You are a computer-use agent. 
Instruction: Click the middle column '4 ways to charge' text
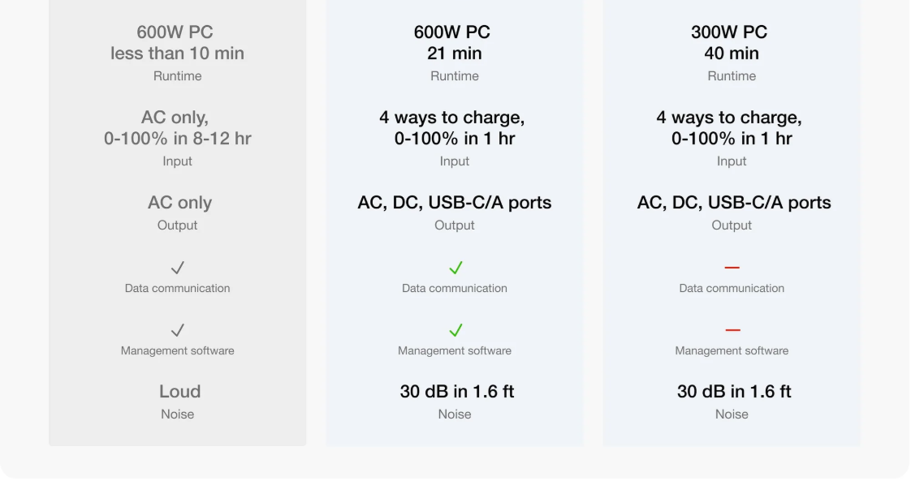point(452,117)
